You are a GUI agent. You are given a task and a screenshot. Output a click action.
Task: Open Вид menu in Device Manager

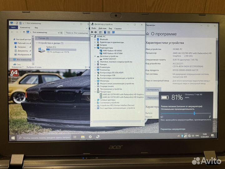[x=110, y=28]
